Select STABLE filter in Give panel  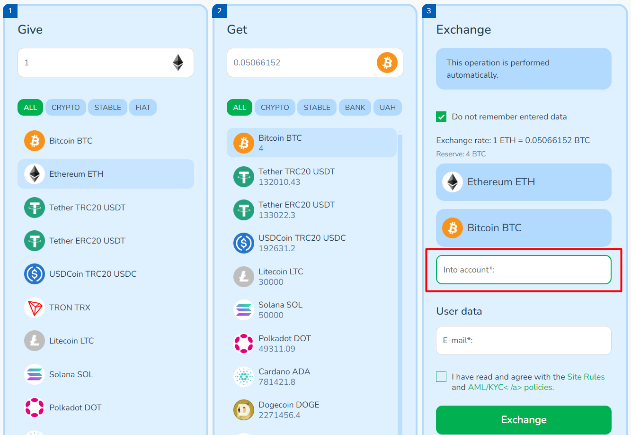[108, 108]
